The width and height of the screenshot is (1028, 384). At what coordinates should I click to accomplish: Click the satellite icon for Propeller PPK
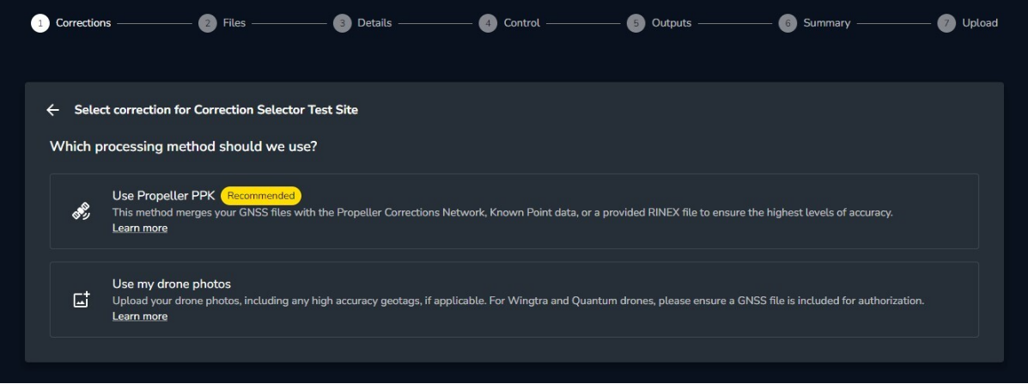coord(82,211)
